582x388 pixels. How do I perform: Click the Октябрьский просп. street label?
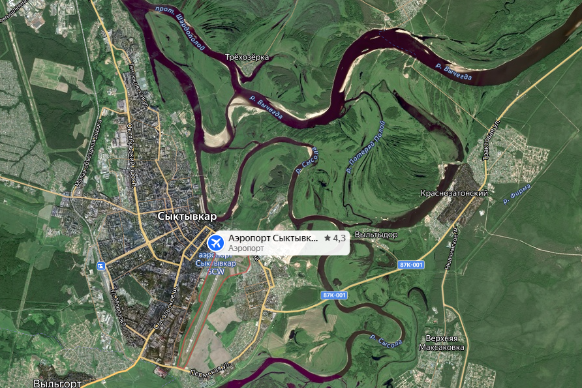coord(131,155)
